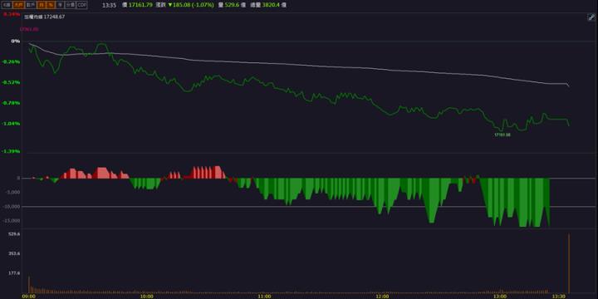Select the orange 走勢 trend tab
Viewport: 598px width, 299px height.
[18, 5]
